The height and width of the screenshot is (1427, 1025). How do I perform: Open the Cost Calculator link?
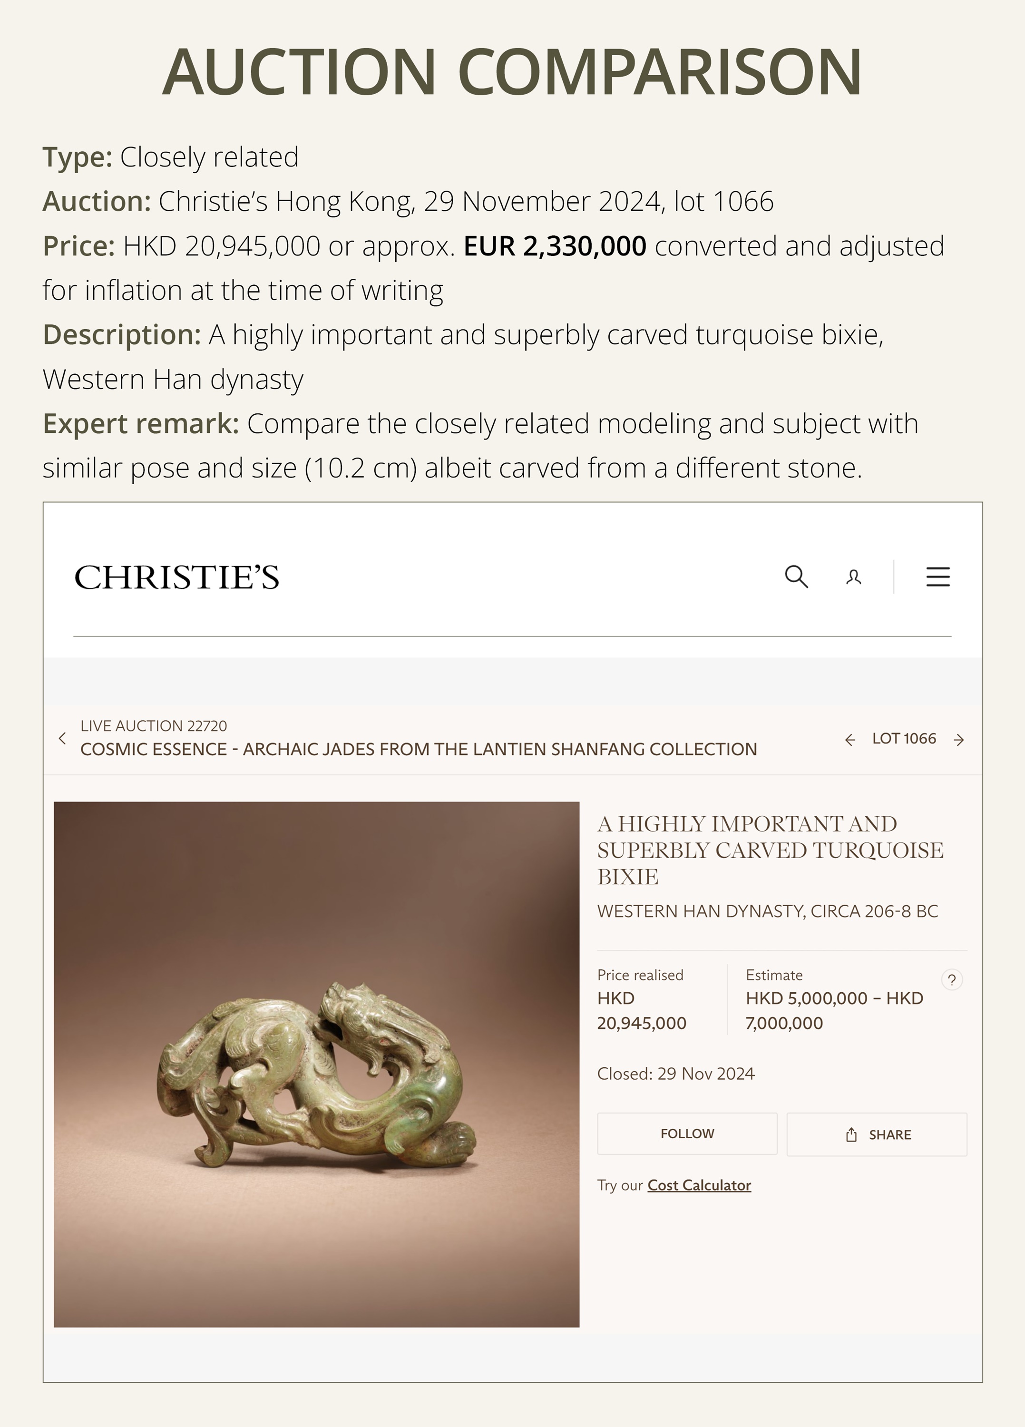tap(699, 1185)
